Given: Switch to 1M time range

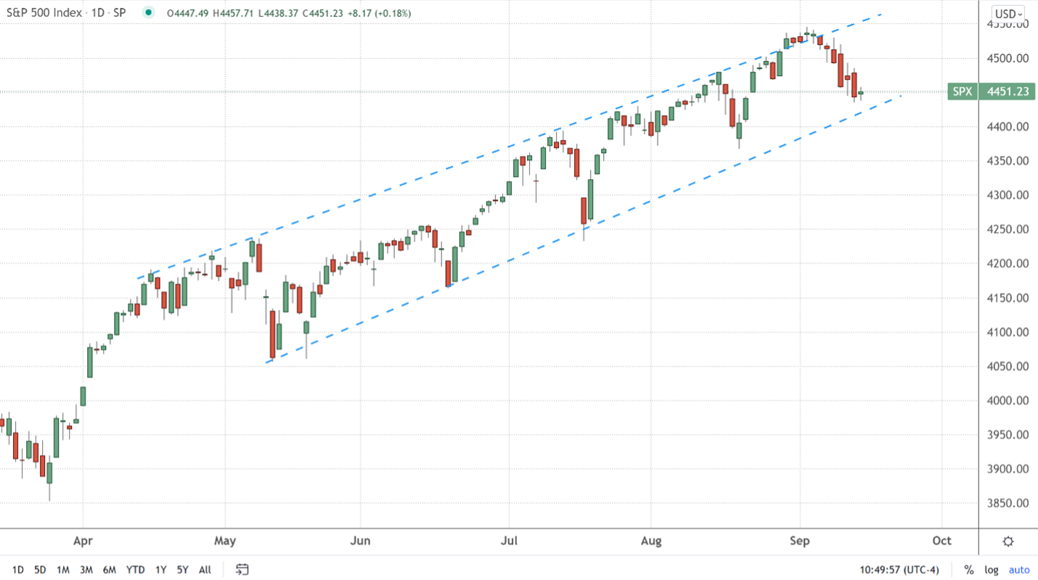Looking at the screenshot, I should coord(63,569).
